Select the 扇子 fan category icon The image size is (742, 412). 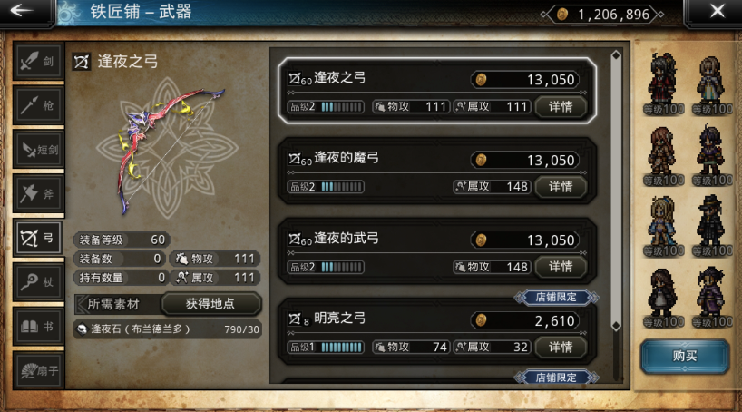[38, 370]
